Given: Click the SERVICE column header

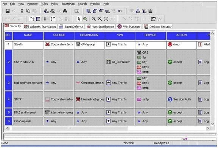Looking at the screenshot, I should click(x=150, y=35).
